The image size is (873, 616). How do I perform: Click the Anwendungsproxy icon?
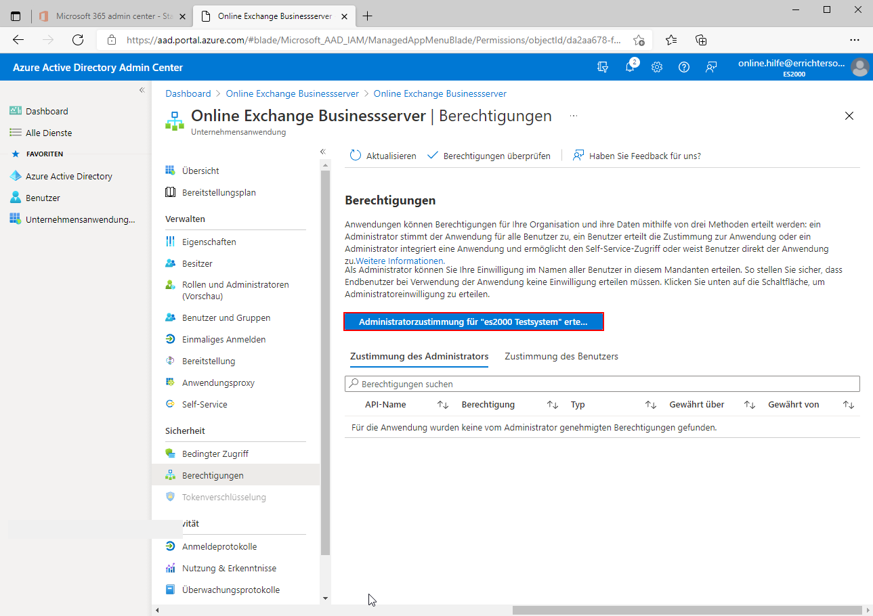click(x=171, y=382)
